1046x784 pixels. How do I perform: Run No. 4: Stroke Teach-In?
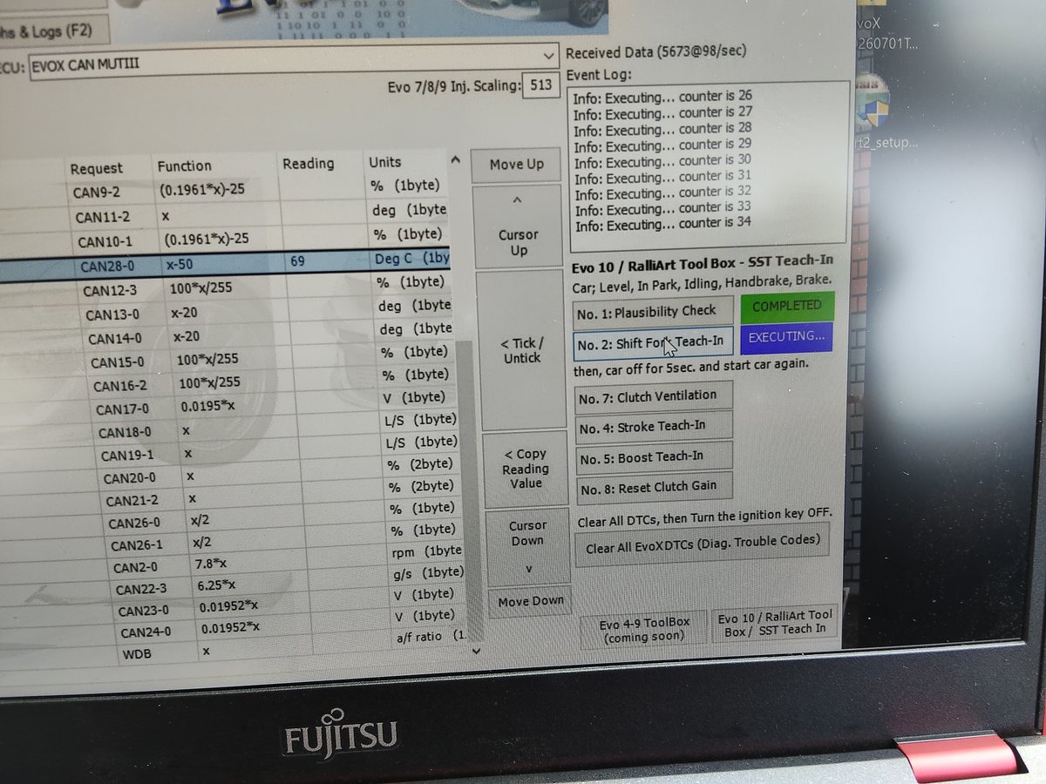pyautogui.click(x=652, y=426)
